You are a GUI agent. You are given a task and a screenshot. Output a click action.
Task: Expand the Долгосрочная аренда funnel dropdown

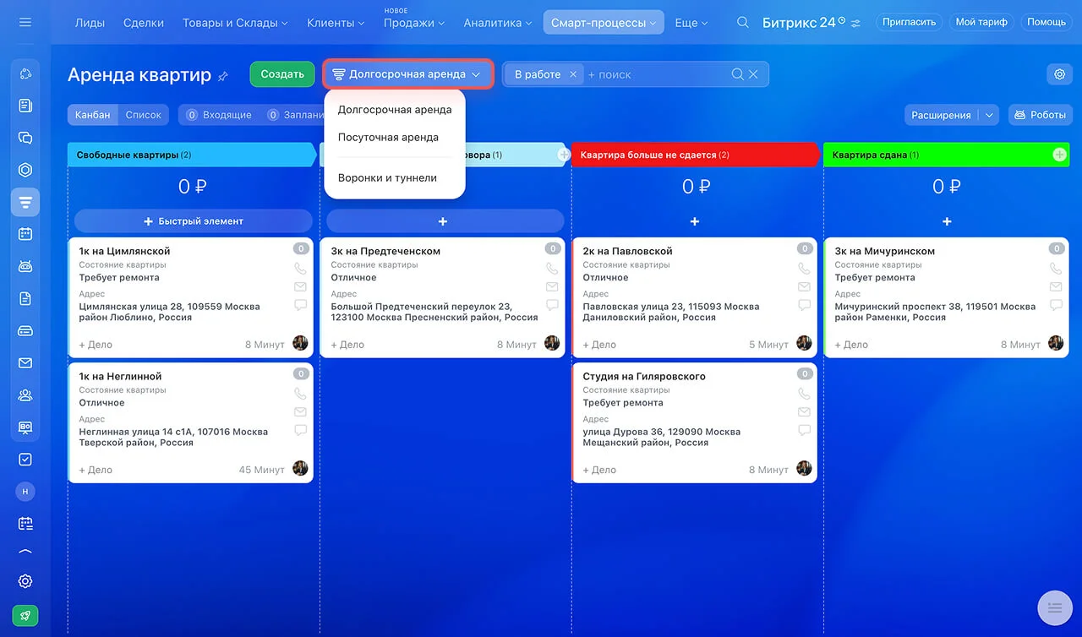point(407,74)
